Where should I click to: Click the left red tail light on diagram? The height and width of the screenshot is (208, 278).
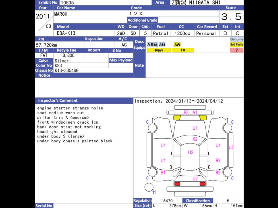(177, 184)
